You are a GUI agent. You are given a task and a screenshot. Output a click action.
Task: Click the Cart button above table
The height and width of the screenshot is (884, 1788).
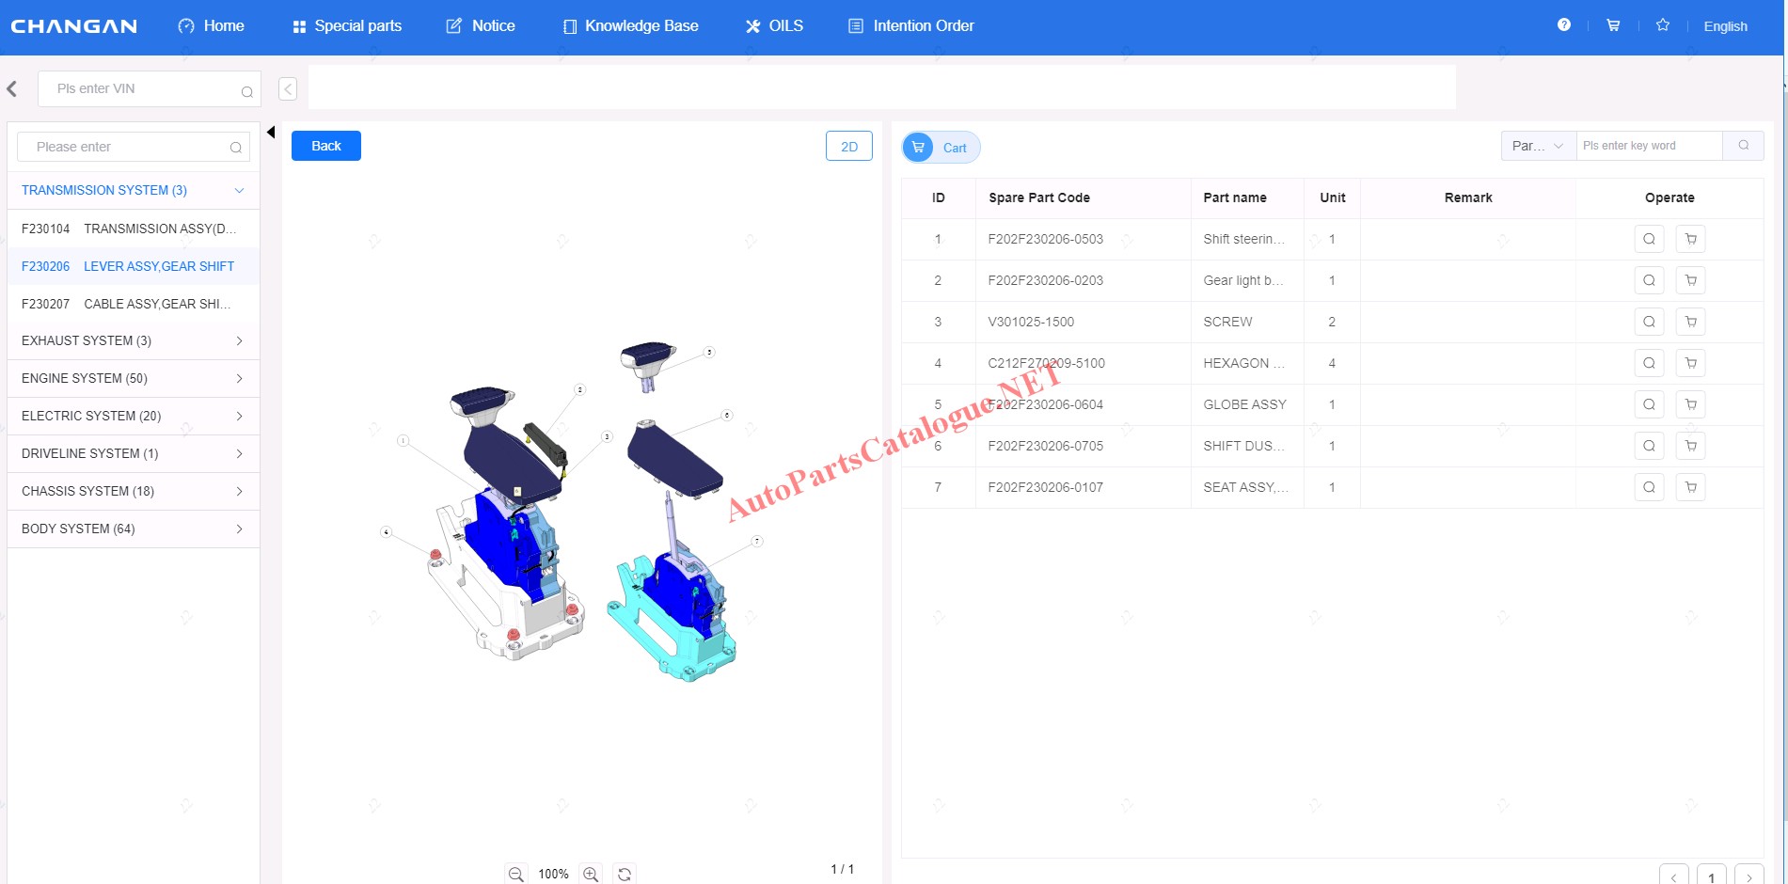click(941, 148)
